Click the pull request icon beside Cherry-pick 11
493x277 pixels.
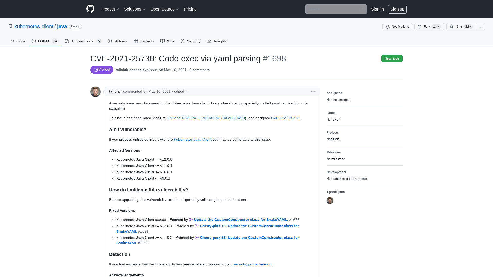click(x=197, y=238)
